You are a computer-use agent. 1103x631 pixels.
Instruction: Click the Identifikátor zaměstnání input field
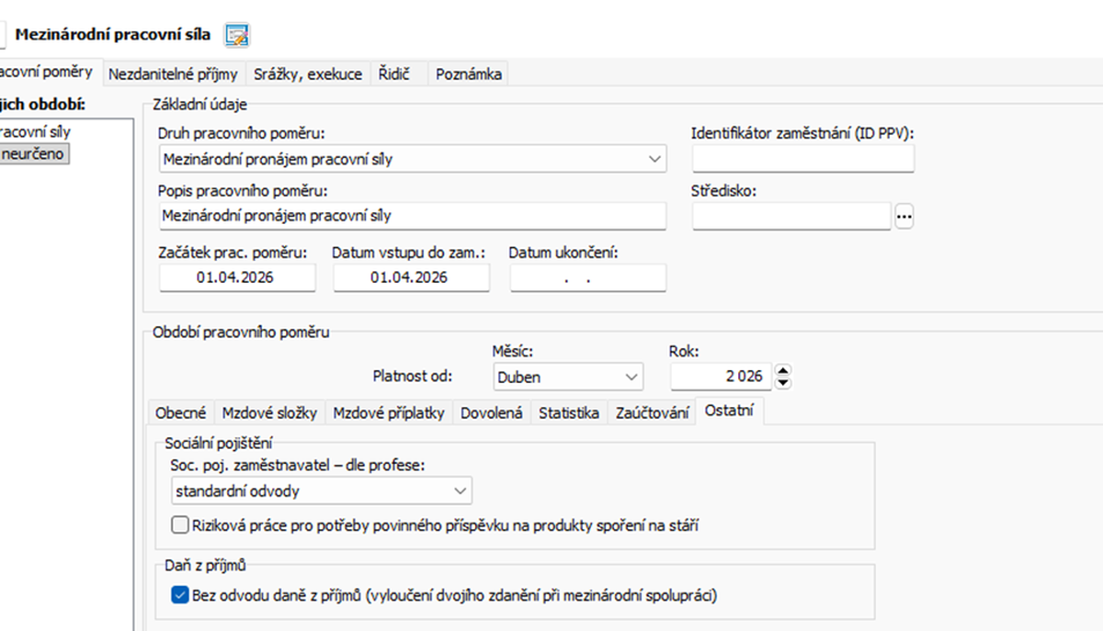coord(802,159)
